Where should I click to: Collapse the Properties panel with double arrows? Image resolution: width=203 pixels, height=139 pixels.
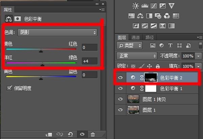pyautogui.click(x=97, y=4)
